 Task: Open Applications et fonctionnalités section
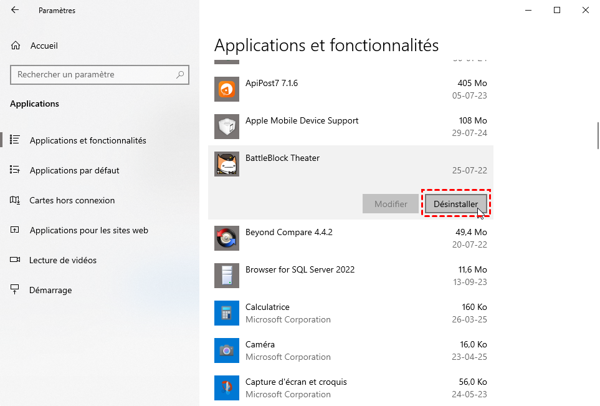click(x=88, y=140)
